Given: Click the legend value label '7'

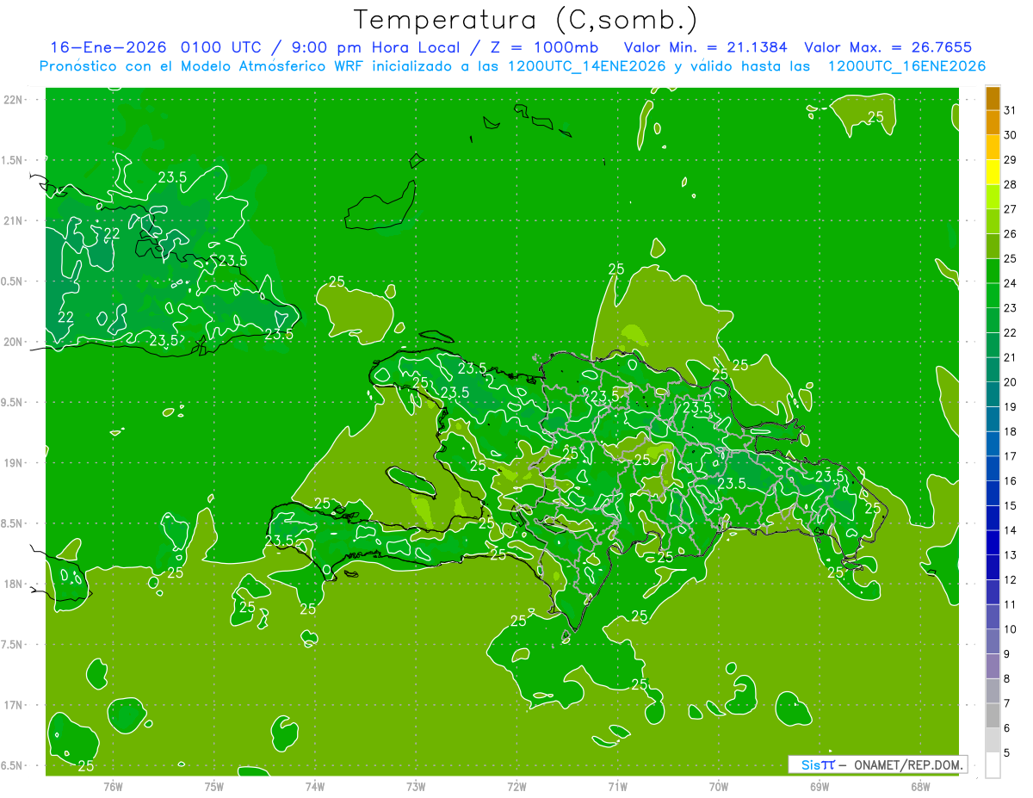Looking at the screenshot, I should point(1007,703).
